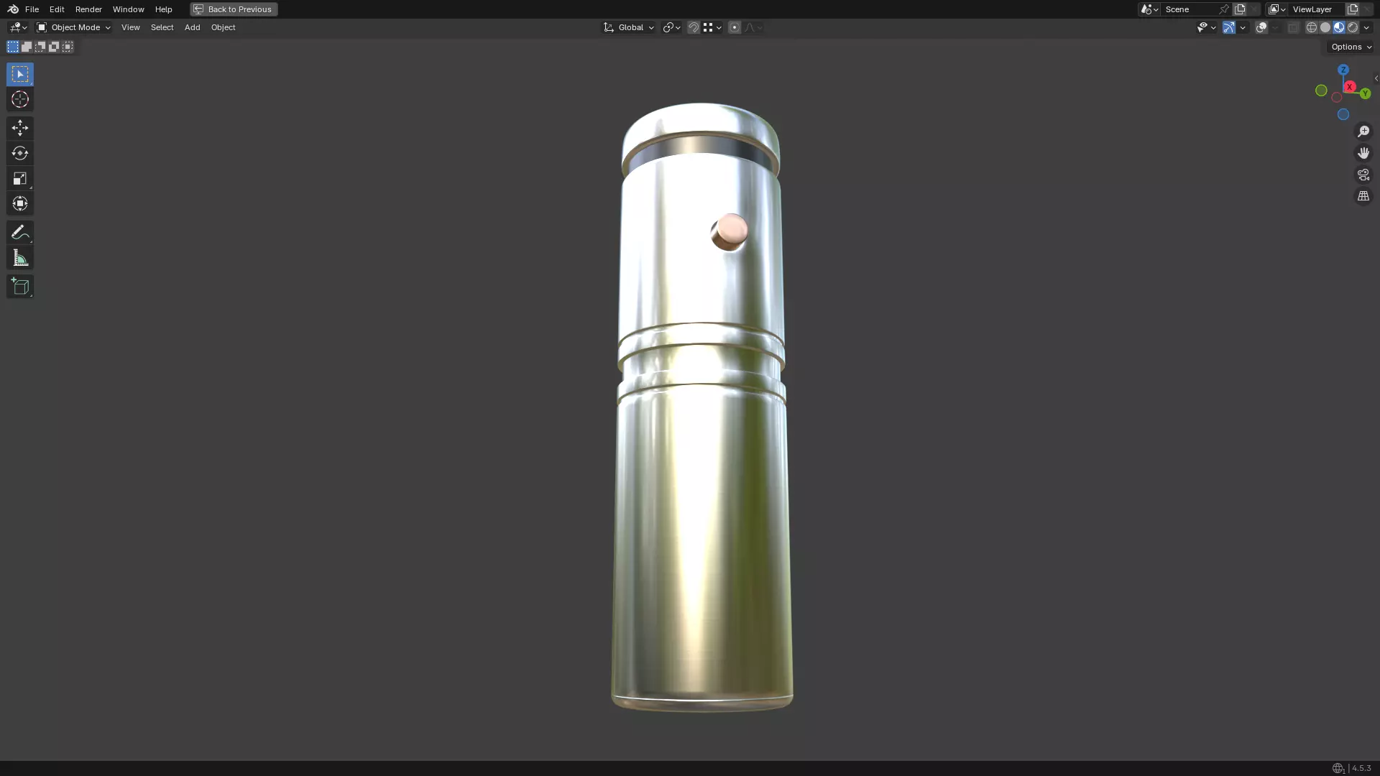The width and height of the screenshot is (1380, 776).
Task: Expand the sidebar with small arrow
Action: (1376, 78)
